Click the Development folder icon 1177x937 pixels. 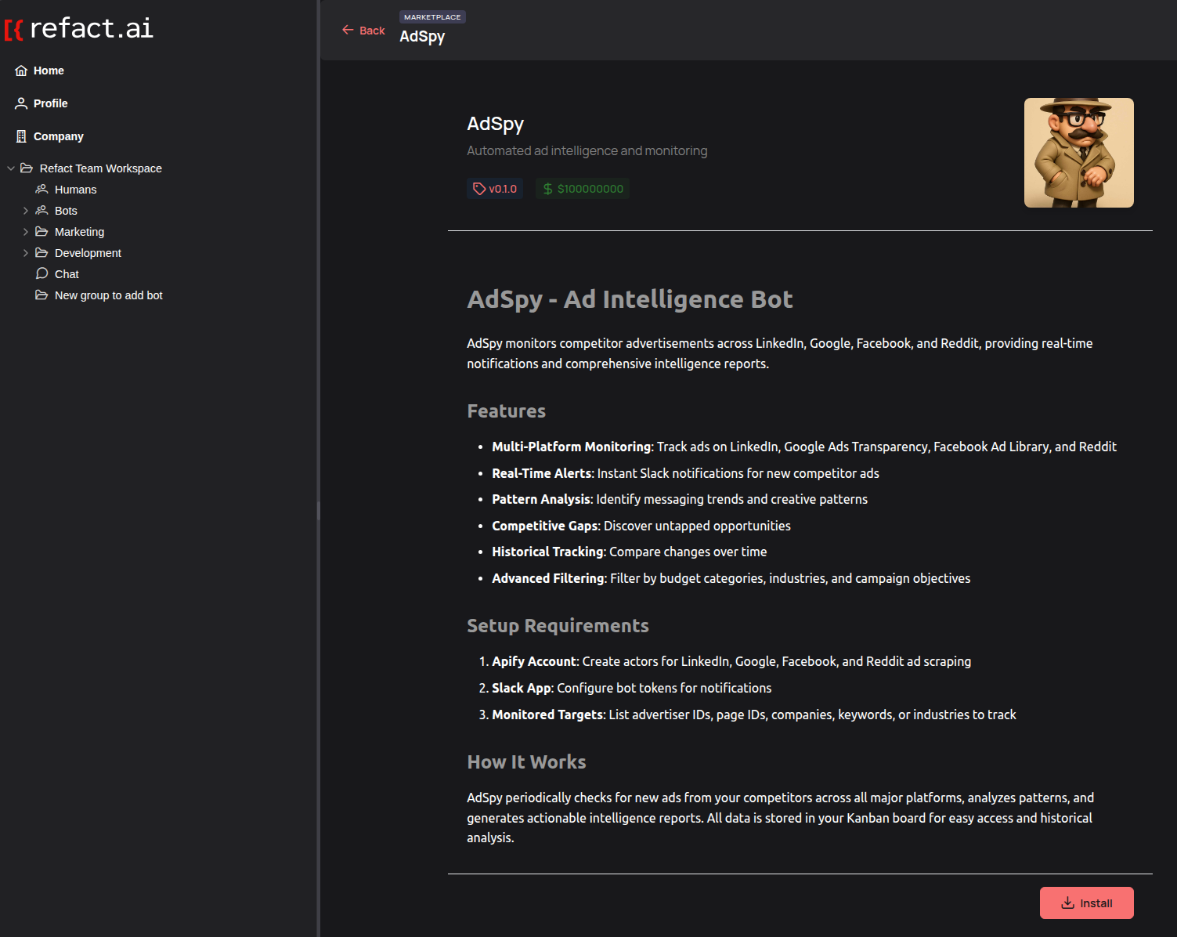(x=42, y=252)
